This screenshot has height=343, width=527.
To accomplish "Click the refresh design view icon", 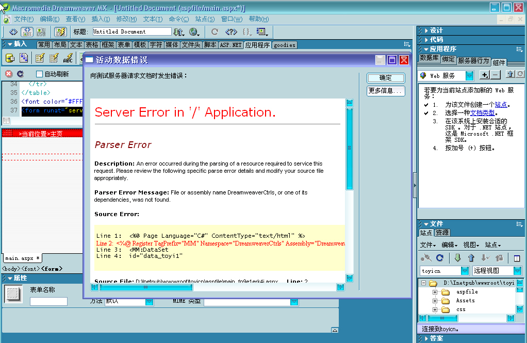I will (x=215, y=32).
